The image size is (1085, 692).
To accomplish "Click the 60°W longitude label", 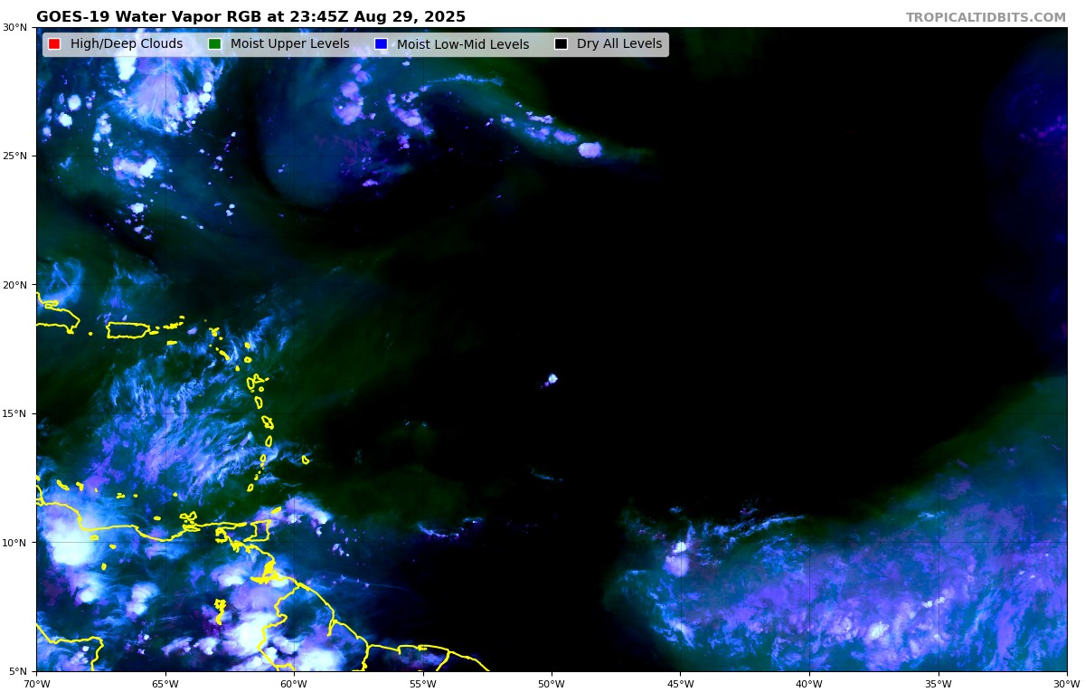I will coord(294,684).
